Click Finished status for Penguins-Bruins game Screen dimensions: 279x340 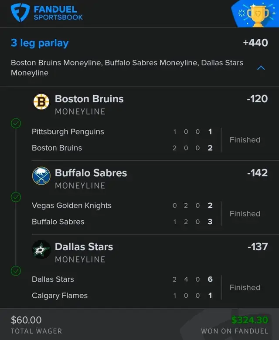(245, 140)
